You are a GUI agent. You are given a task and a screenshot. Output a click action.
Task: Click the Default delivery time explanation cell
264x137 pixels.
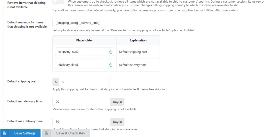138,65
